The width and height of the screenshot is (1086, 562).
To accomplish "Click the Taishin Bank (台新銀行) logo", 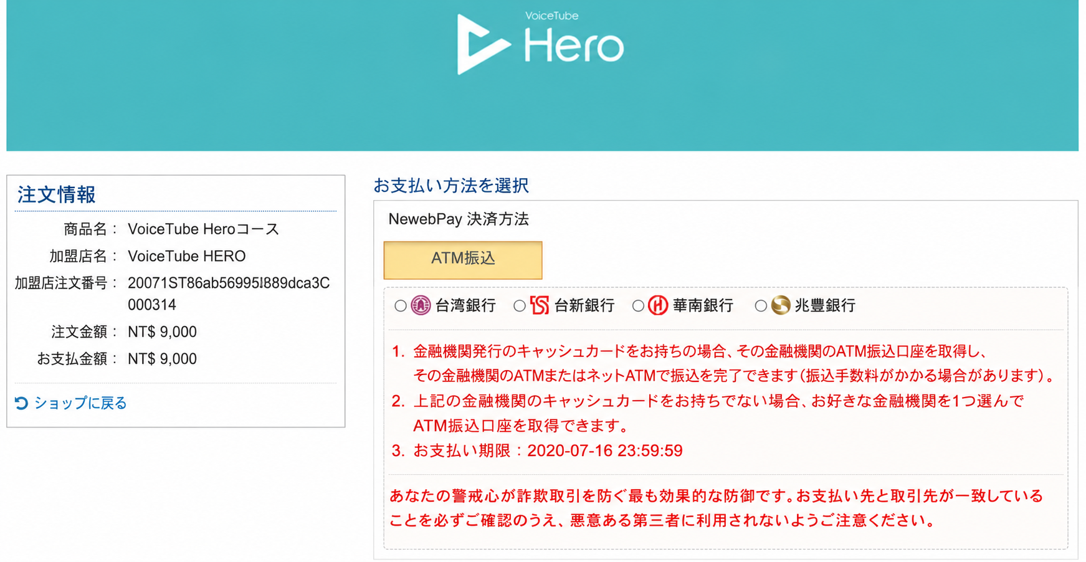I will click(540, 305).
